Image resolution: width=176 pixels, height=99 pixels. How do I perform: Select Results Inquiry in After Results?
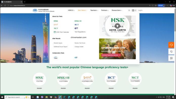[58, 43]
